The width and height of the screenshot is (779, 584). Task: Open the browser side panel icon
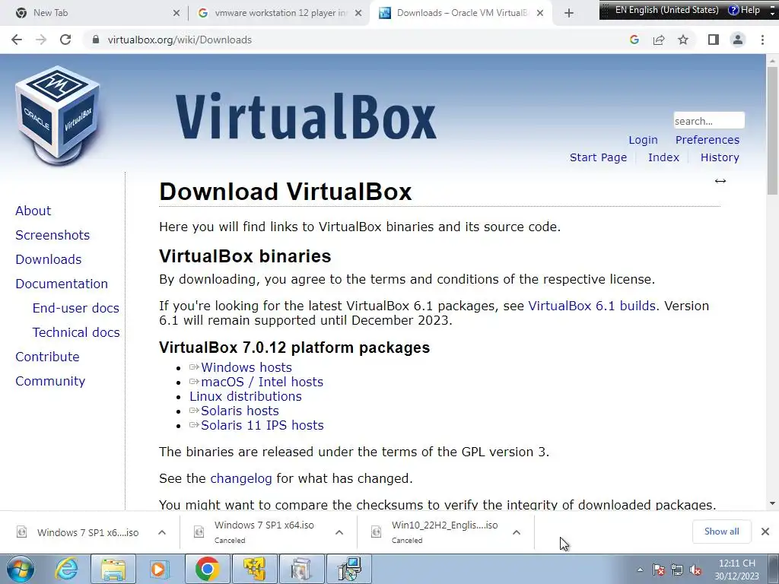[x=714, y=40]
